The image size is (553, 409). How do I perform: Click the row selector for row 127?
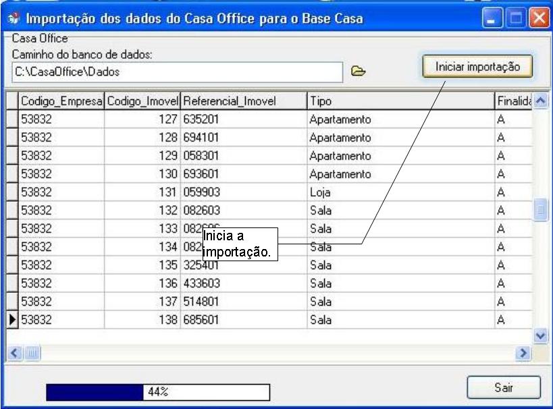click(x=11, y=119)
